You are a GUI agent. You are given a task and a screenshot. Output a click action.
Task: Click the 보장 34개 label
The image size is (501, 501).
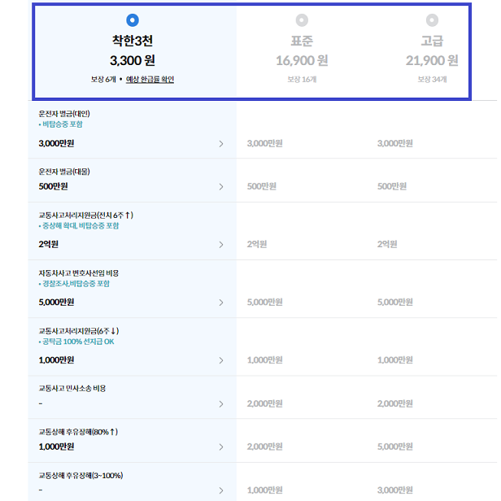click(432, 79)
